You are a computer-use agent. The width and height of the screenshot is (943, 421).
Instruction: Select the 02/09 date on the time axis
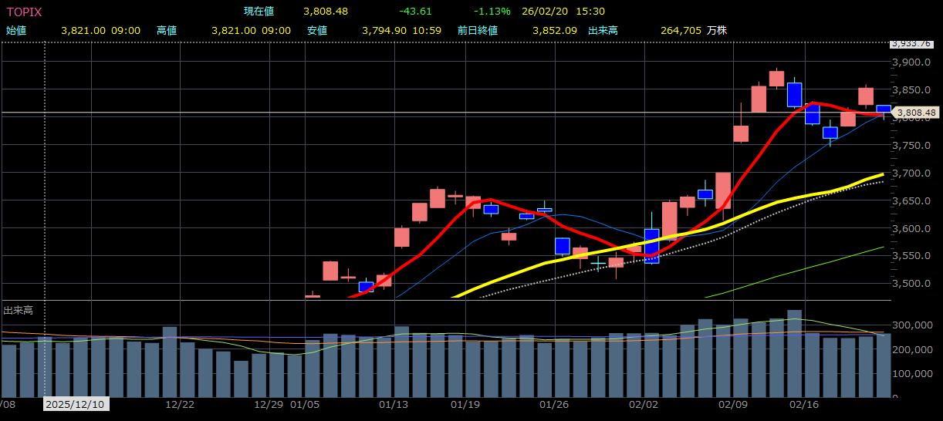point(732,404)
